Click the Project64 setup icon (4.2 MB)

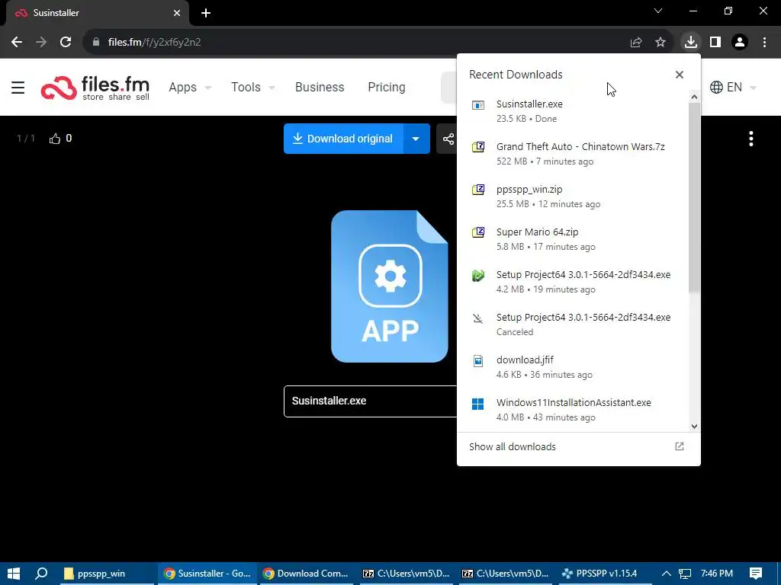click(478, 275)
